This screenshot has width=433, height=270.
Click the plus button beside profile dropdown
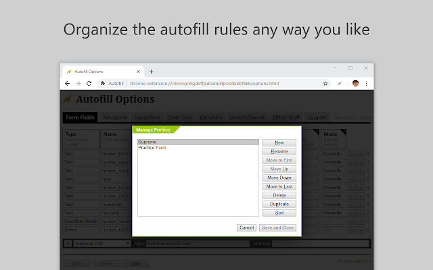click(68, 244)
